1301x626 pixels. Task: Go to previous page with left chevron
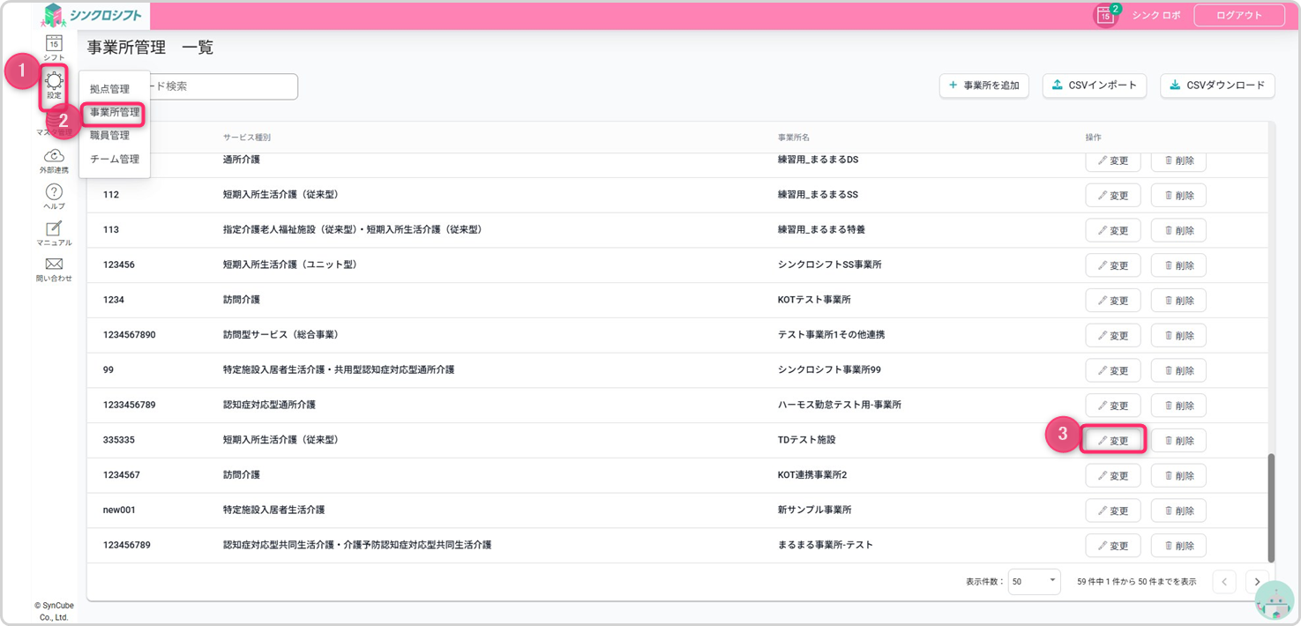[x=1223, y=582]
